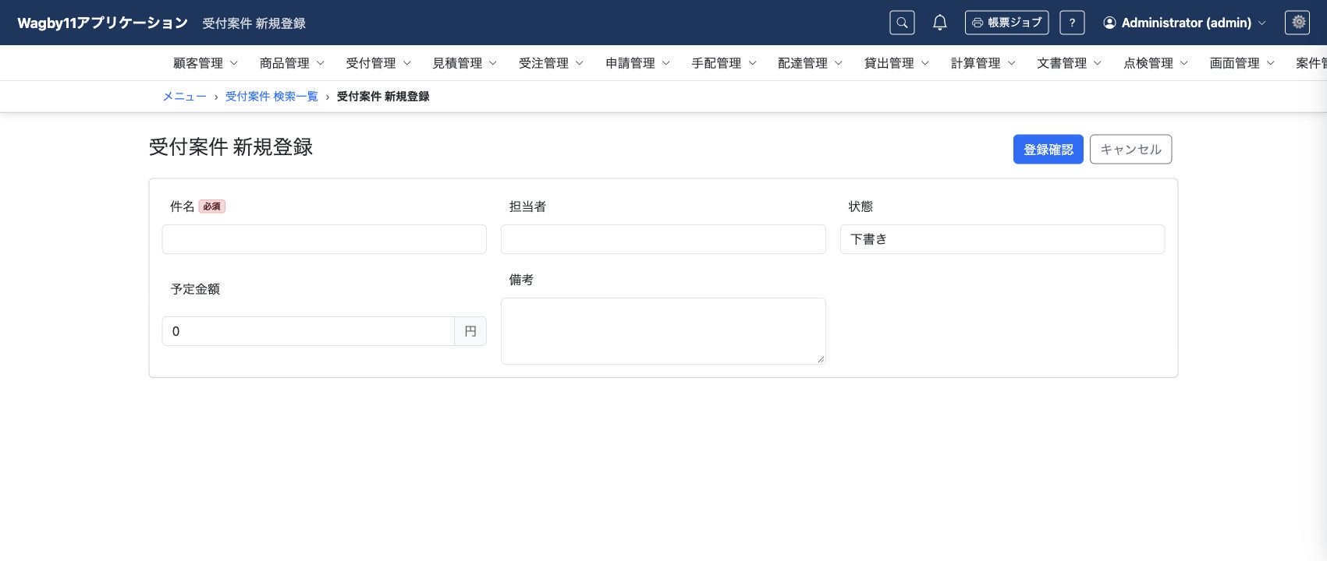Image resolution: width=1327 pixels, height=561 pixels.
Task: Open the settings gear icon
Action: tap(1297, 23)
